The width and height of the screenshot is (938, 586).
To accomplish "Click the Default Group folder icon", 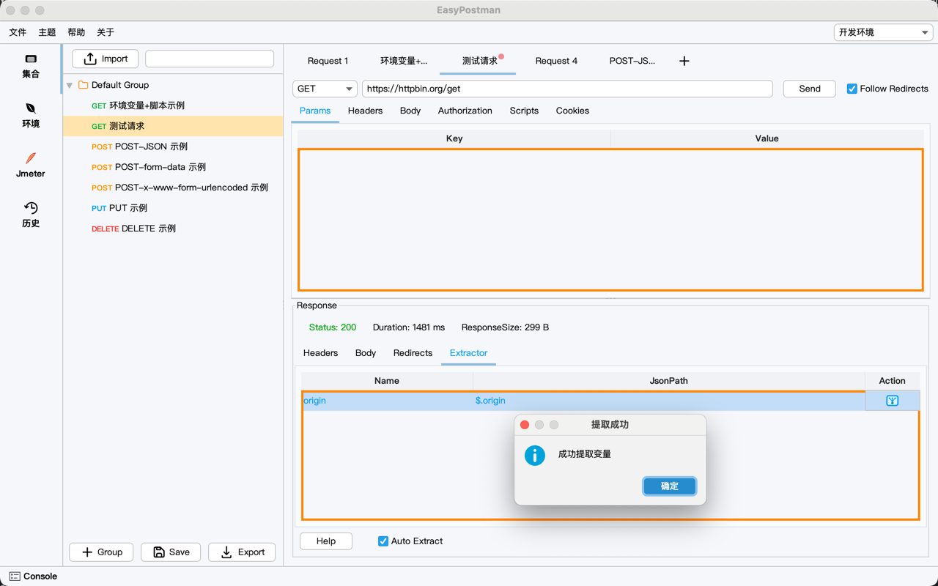I will point(83,85).
